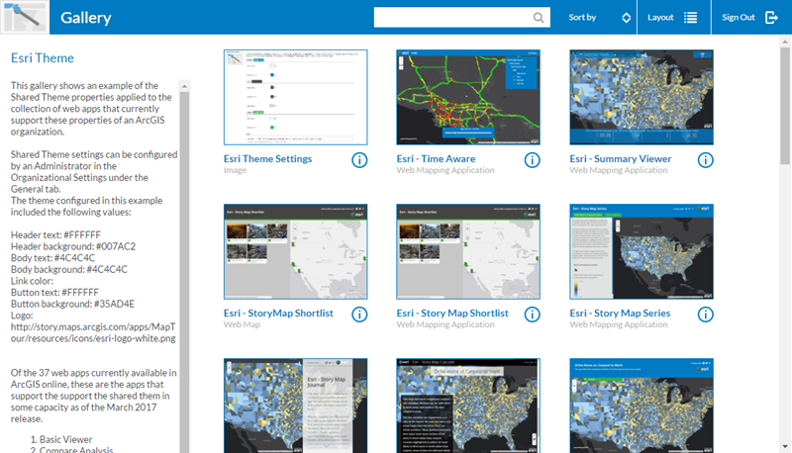Click the 'Link color:' line
The height and width of the screenshot is (453, 792).
tap(32, 281)
